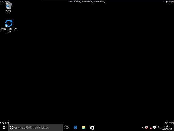The image size is (174, 131).
Task: Select the advanced boot options menu shortcut
Action: (9, 26)
